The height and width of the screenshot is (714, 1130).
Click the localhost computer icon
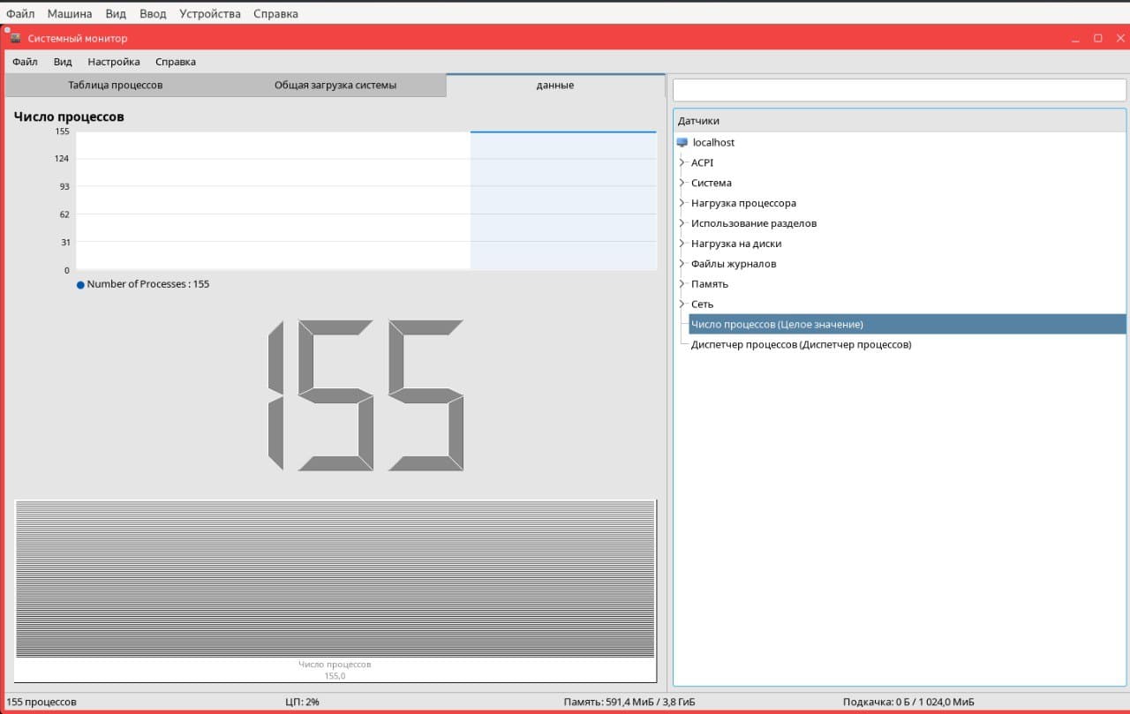(x=682, y=142)
